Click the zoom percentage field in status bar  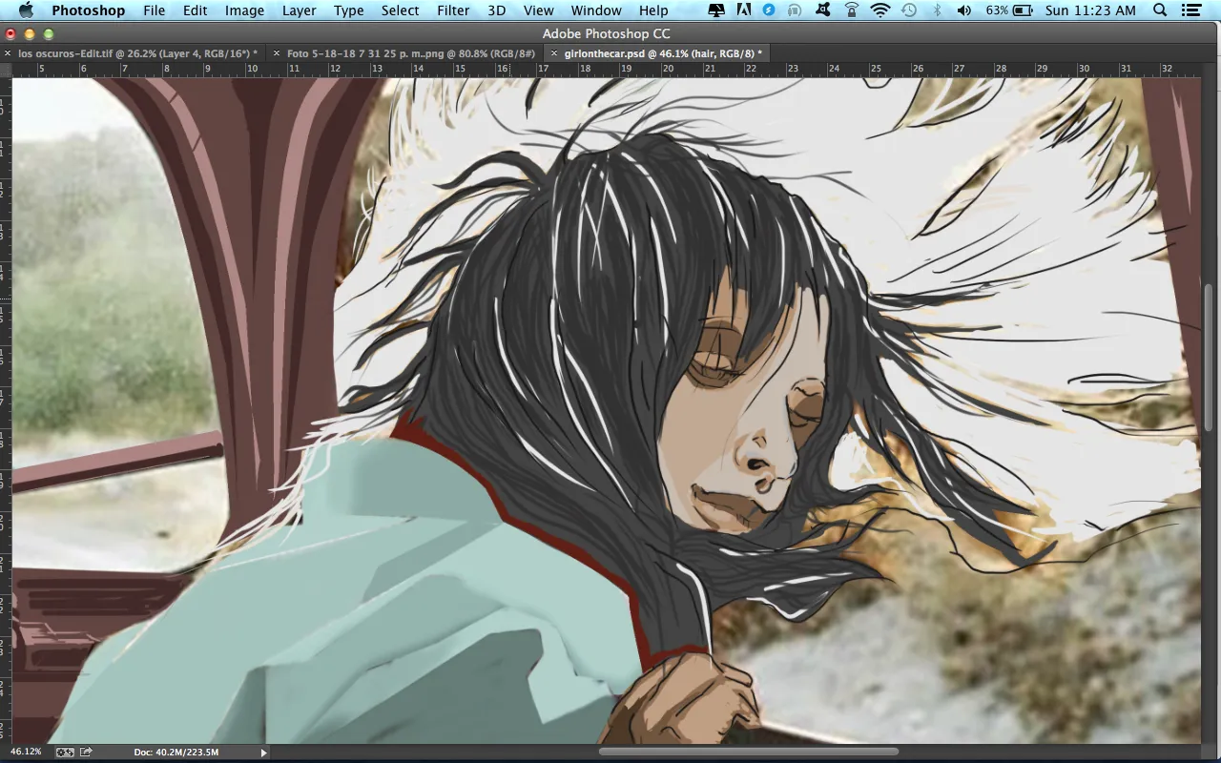point(26,752)
